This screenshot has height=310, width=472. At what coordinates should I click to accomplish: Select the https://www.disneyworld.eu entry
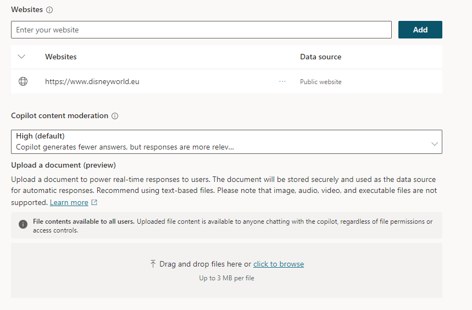[x=92, y=81]
